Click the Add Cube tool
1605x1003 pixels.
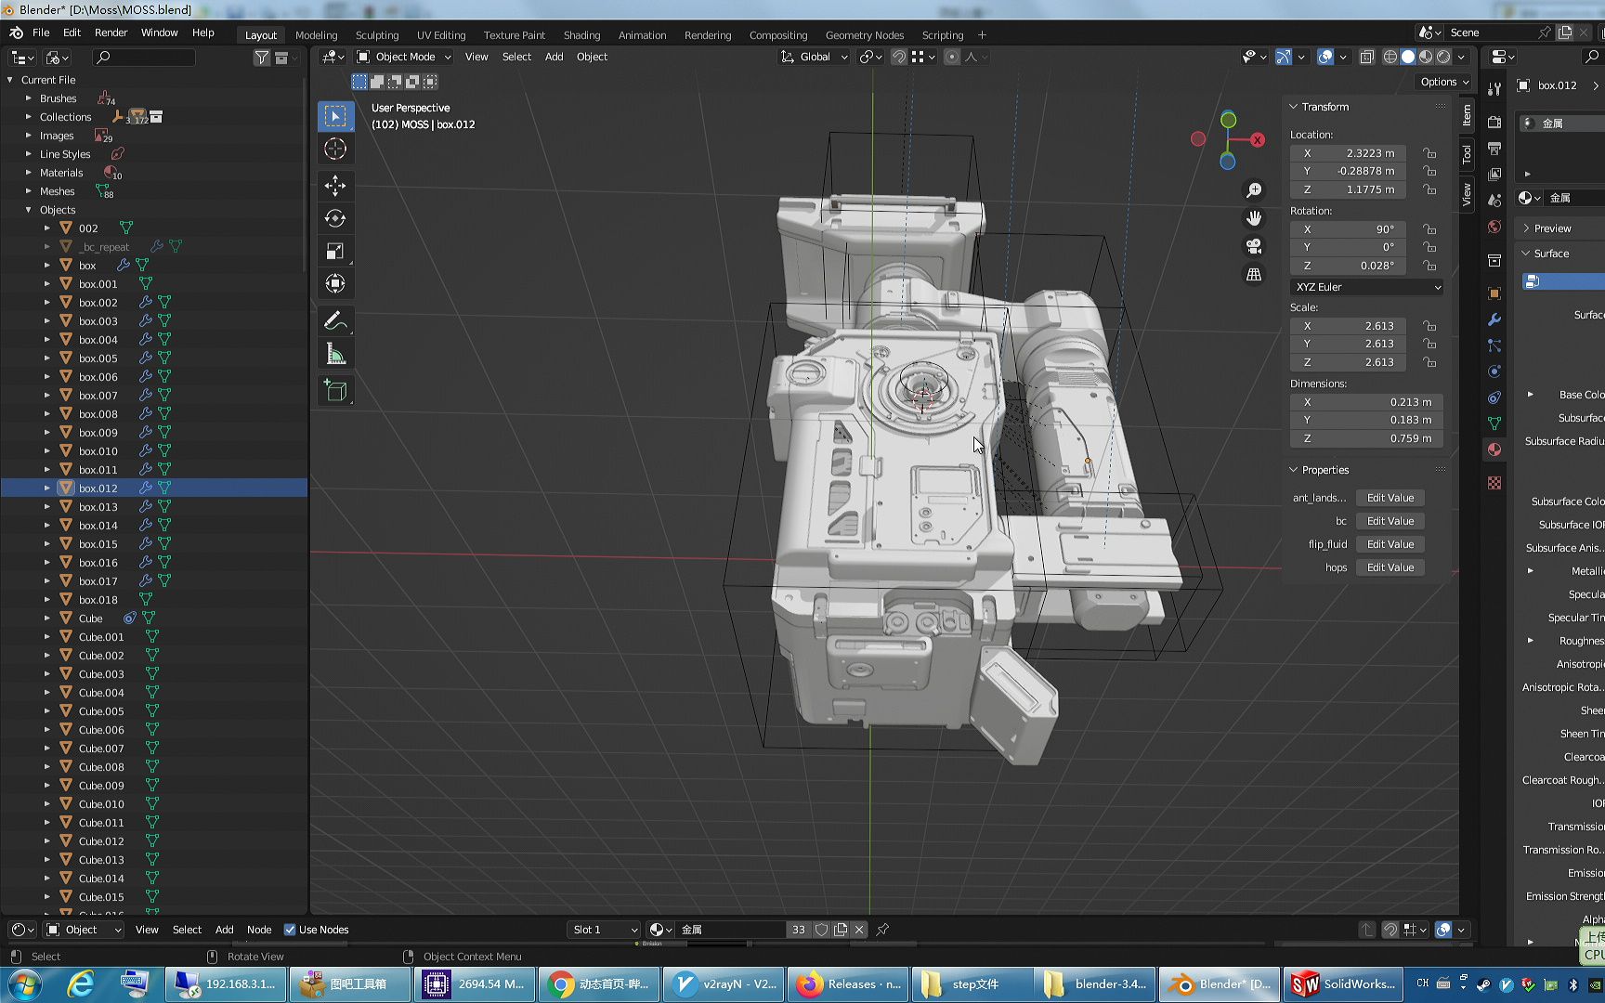[x=335, y=391]
